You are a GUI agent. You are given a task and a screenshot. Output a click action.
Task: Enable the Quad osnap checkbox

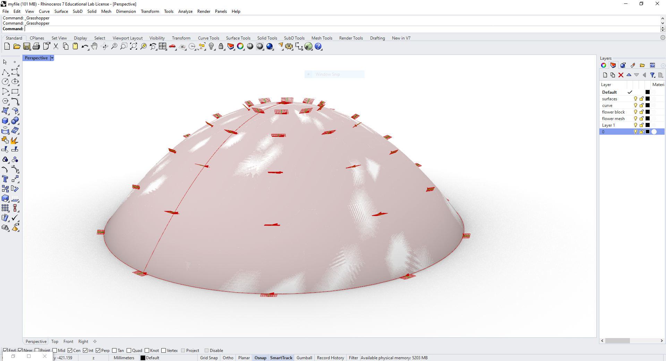[129, 351]
